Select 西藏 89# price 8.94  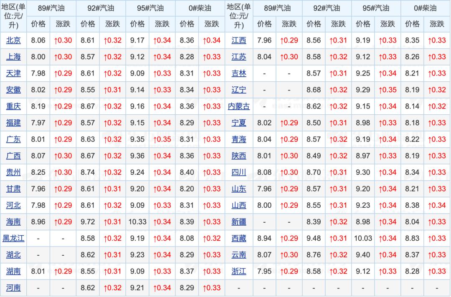coord(264,239)
